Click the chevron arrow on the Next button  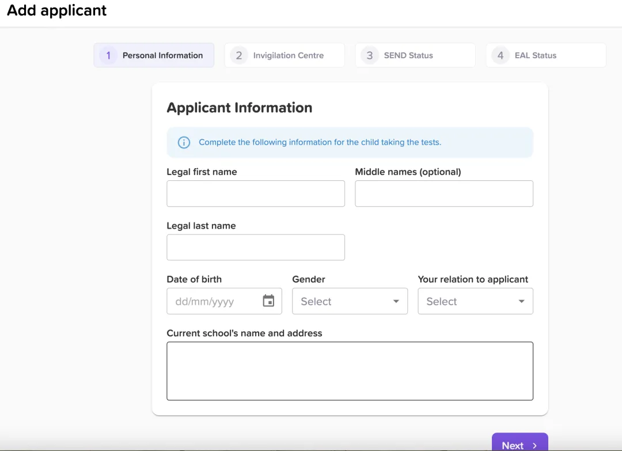pos(534,445)
